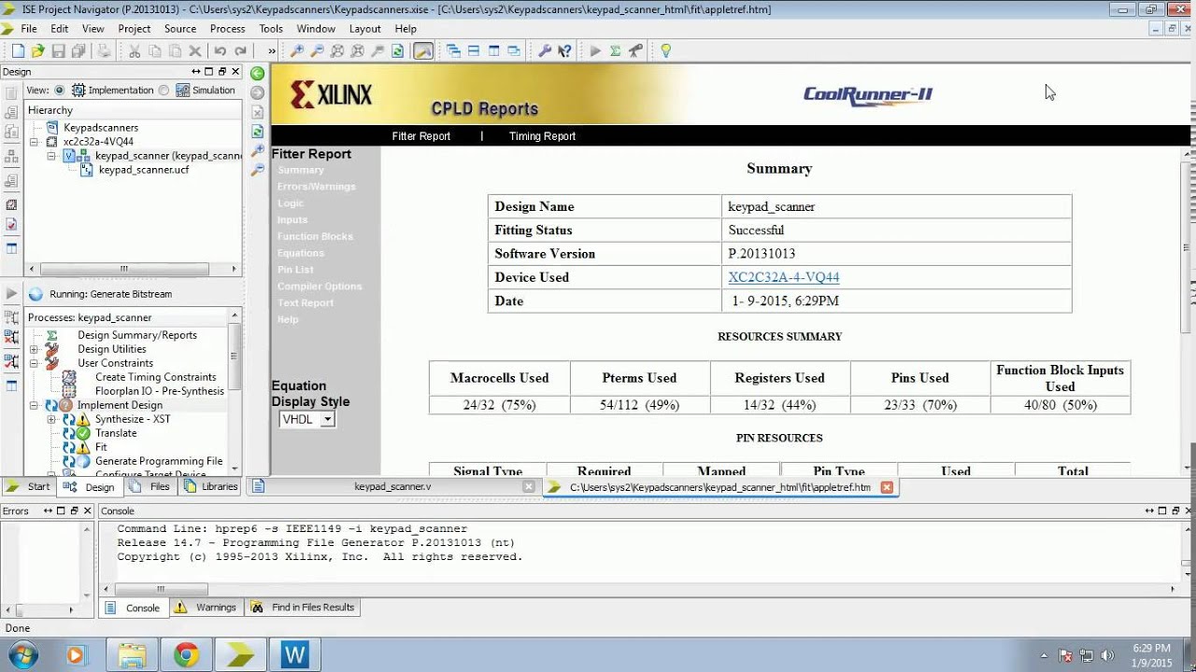Click the Save All icon in toolbar
The image size is (1196, 672).
coord(78,51)
